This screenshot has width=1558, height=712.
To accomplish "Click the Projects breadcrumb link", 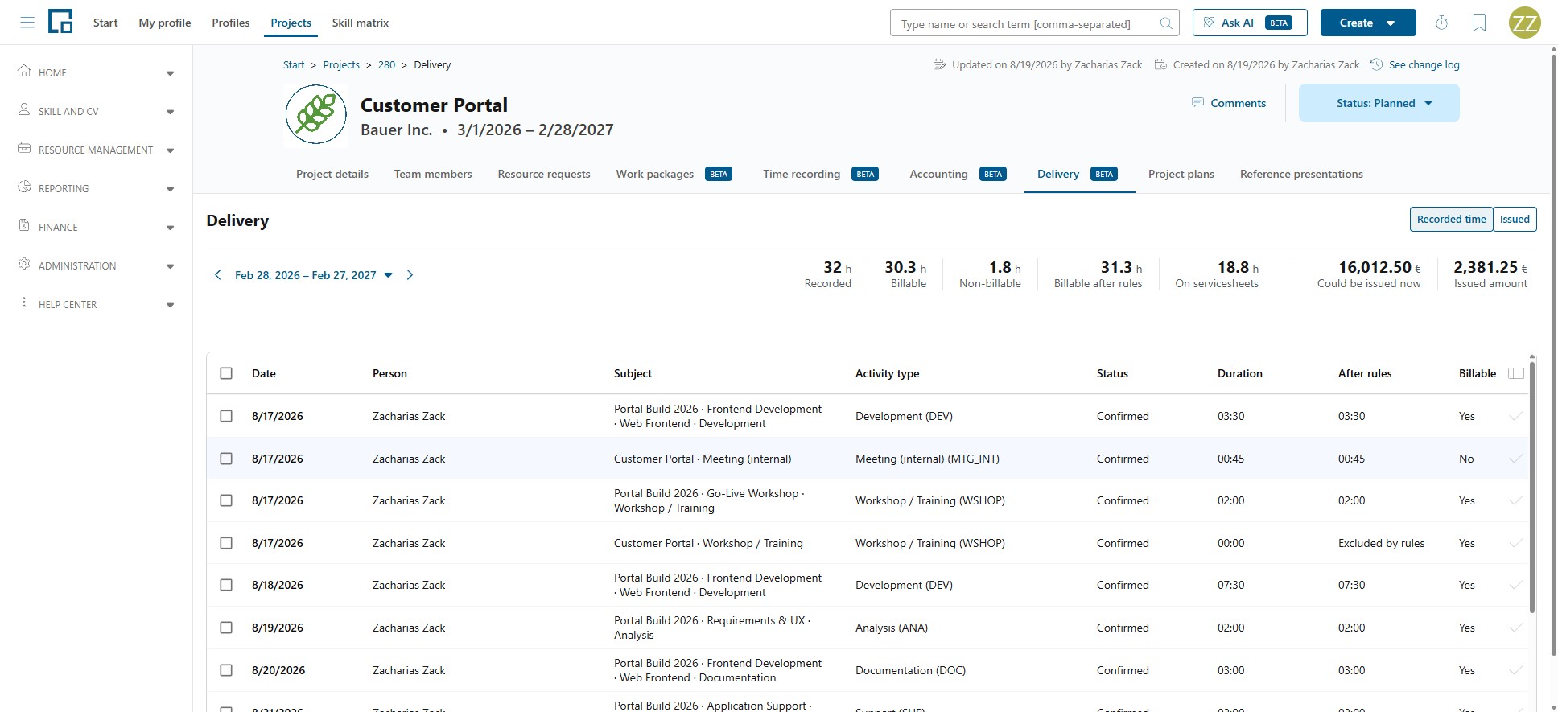I will coord(341,64).
